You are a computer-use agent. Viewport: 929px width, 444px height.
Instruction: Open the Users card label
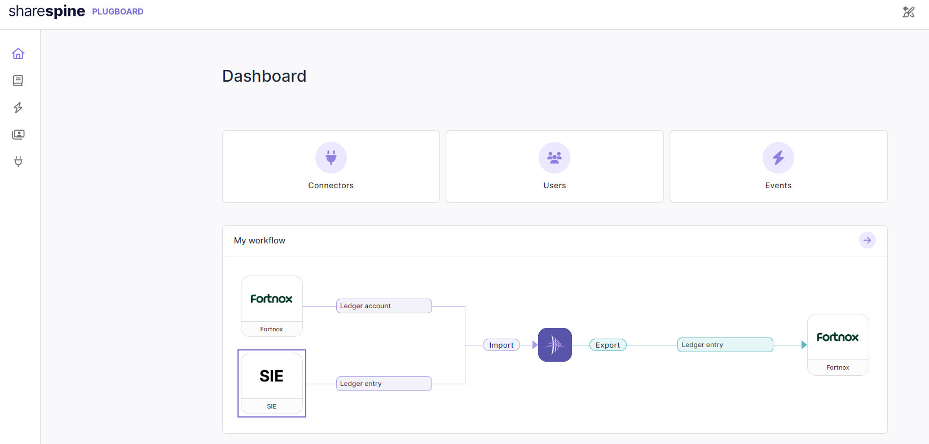pos(554,185)
